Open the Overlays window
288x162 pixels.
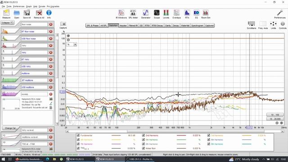176,14
